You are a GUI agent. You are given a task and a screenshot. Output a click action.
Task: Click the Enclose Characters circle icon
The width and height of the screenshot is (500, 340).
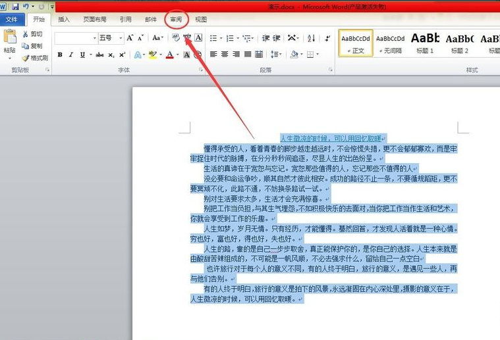[198, 55]
